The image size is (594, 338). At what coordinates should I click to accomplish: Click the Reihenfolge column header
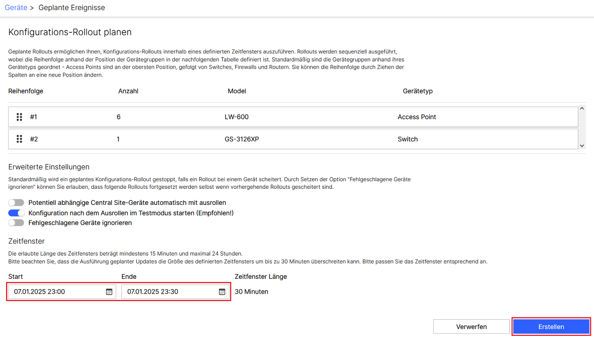[x=26, y=91]
